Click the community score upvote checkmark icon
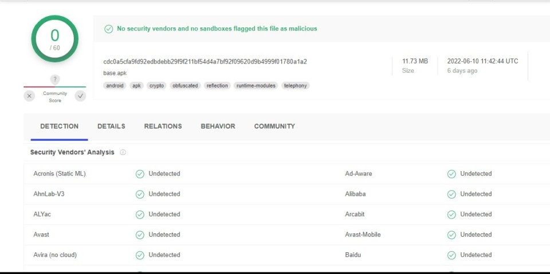This screenshot has height=274, width=550. pyautogui.click(x=80, y=96)
